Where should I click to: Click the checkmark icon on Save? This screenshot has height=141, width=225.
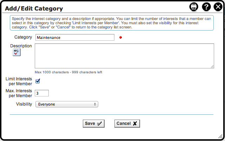tap(100, 123)
